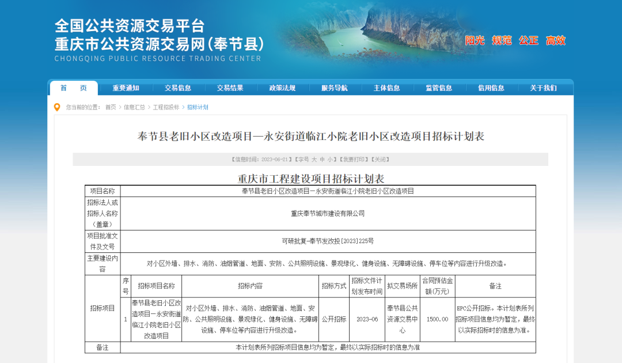Screen dimensions: 622x363
Task: Click the 招标方式 column header
Action: click(334, 286)
